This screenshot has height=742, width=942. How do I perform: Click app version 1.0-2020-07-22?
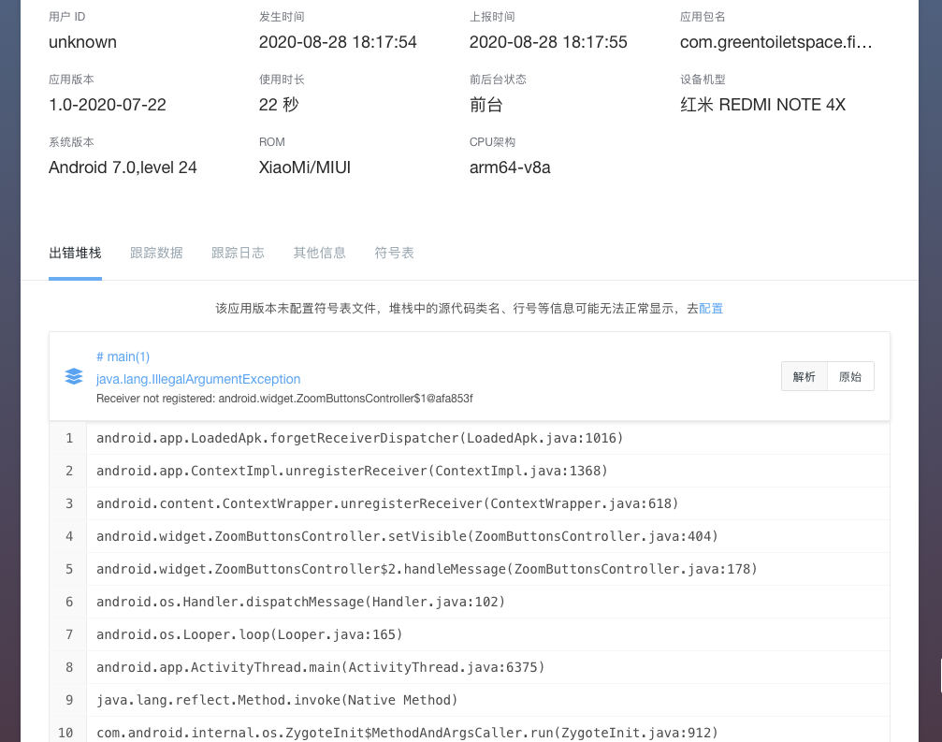coord(108,105)
